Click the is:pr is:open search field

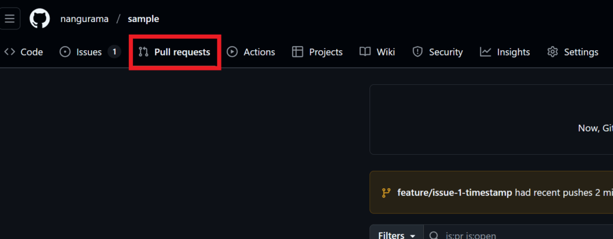(518, 235)
